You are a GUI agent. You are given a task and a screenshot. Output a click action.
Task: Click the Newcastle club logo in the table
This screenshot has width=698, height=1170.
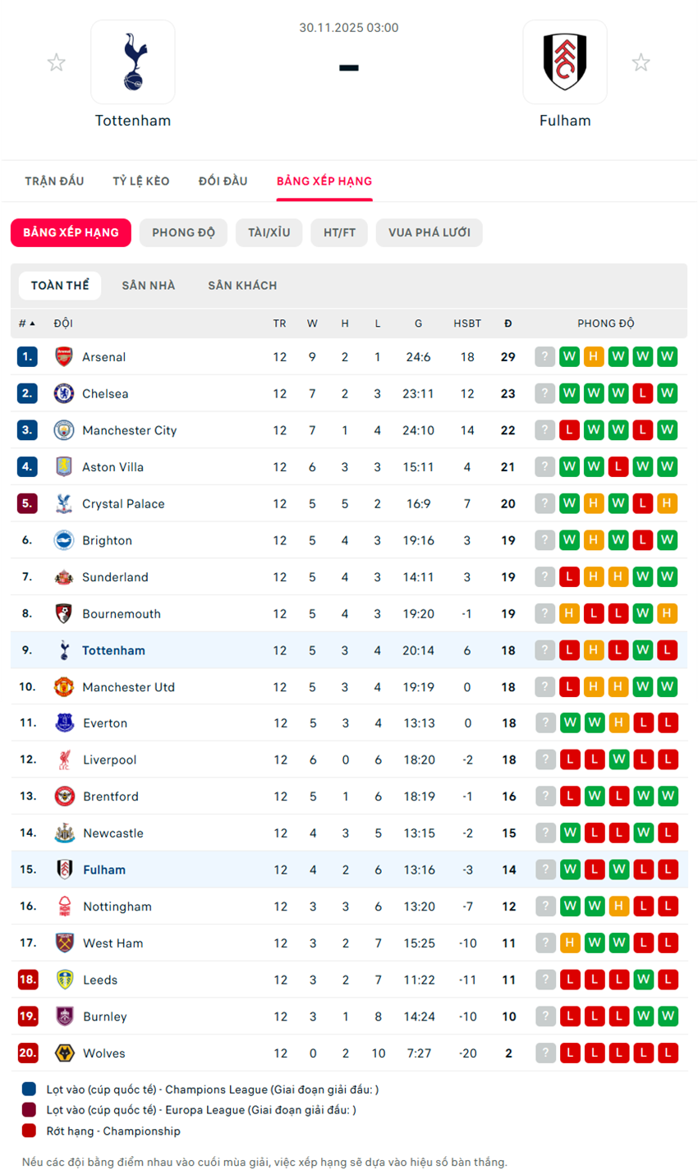click(x=64, y=833)
